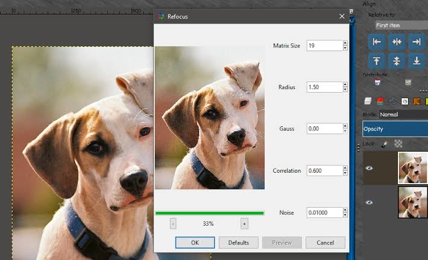Decrease Noise with spinner down arrow
This screenshot has height=260, width=428.
point(345,215)
